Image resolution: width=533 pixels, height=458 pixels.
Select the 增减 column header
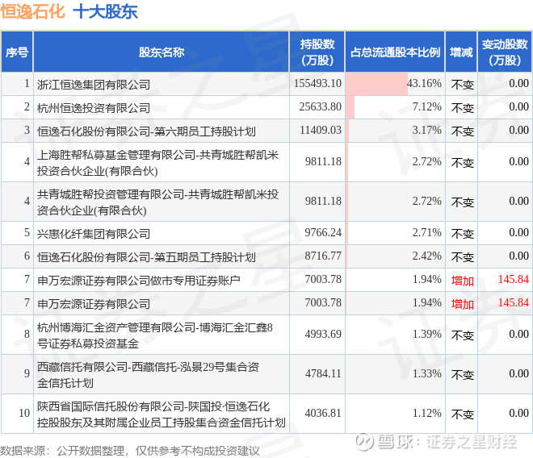point(461,52)
